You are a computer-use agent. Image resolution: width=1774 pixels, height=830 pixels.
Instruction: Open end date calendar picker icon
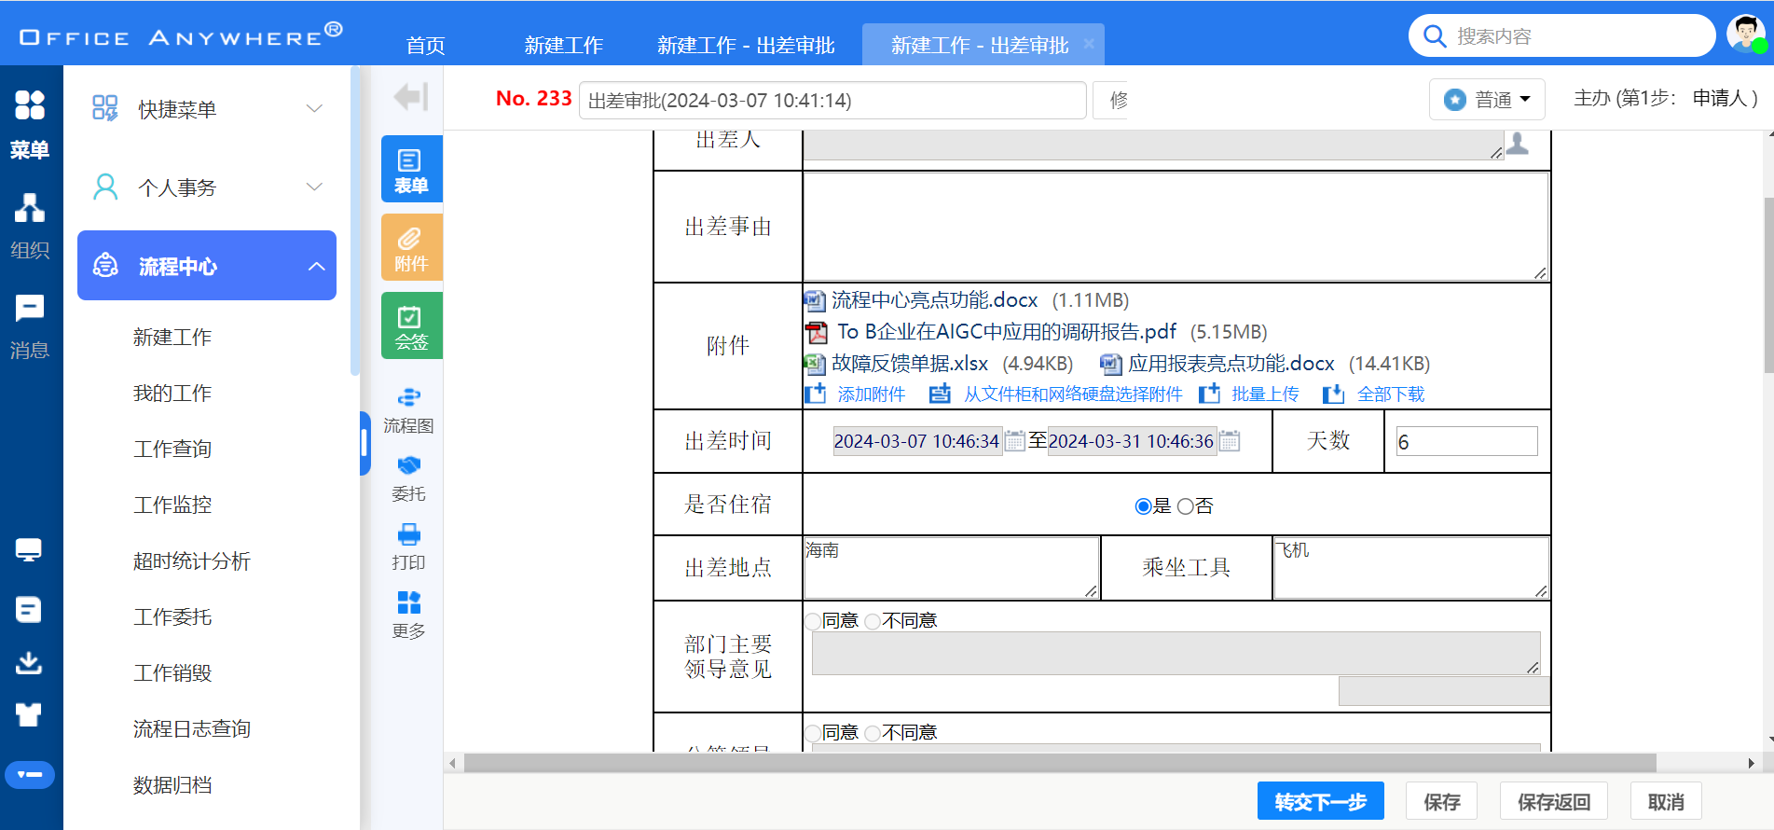coord(1230,441)
